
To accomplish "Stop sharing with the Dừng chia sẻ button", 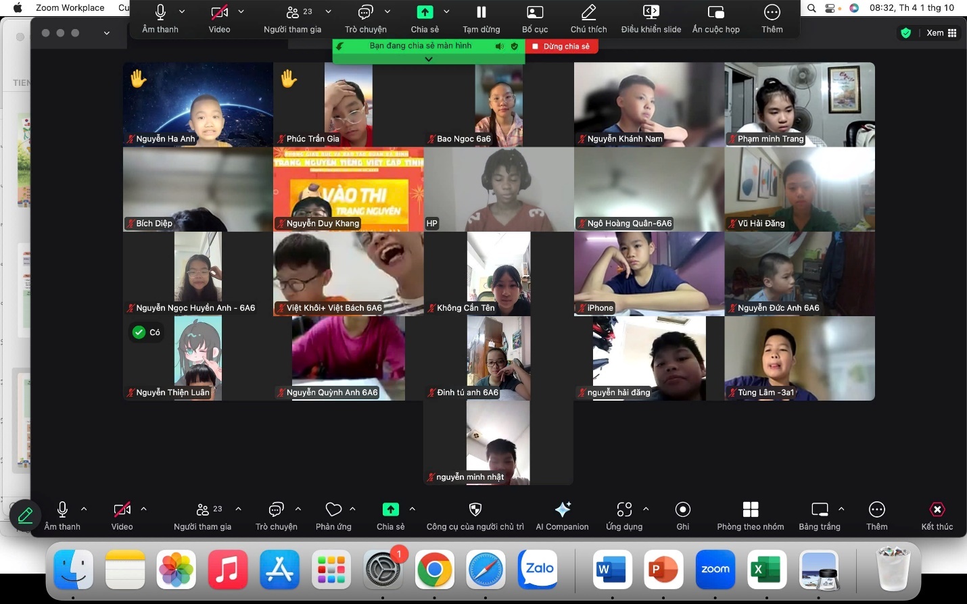I will click(x=561, y=46).
